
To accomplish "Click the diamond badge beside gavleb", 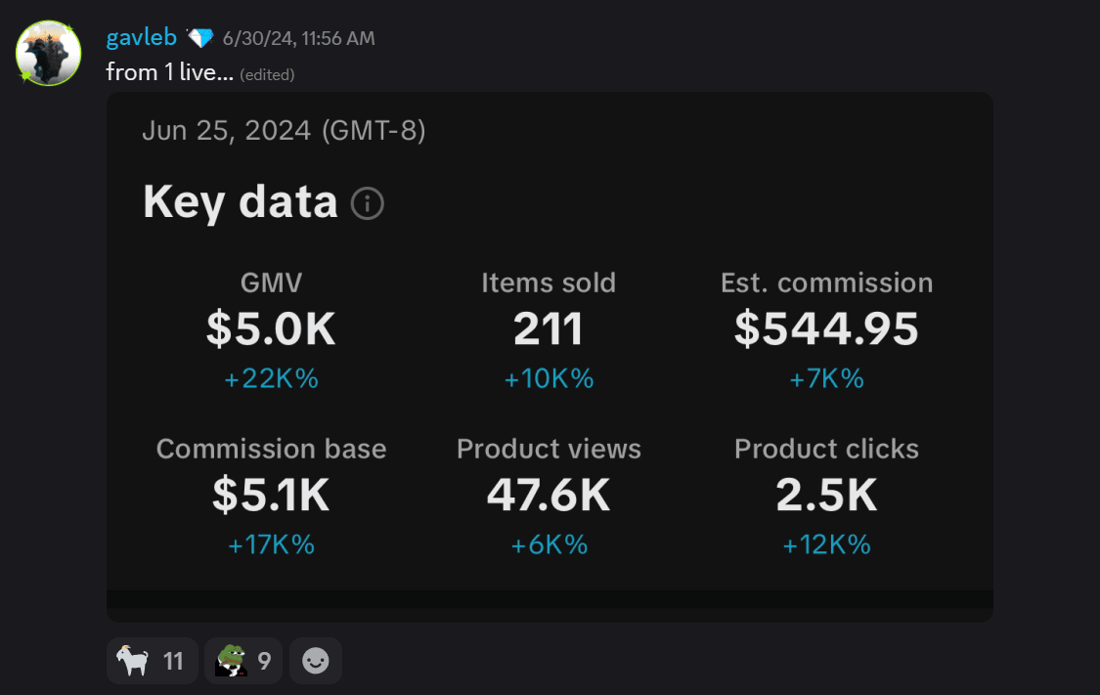I will click(x=199, y=38).
